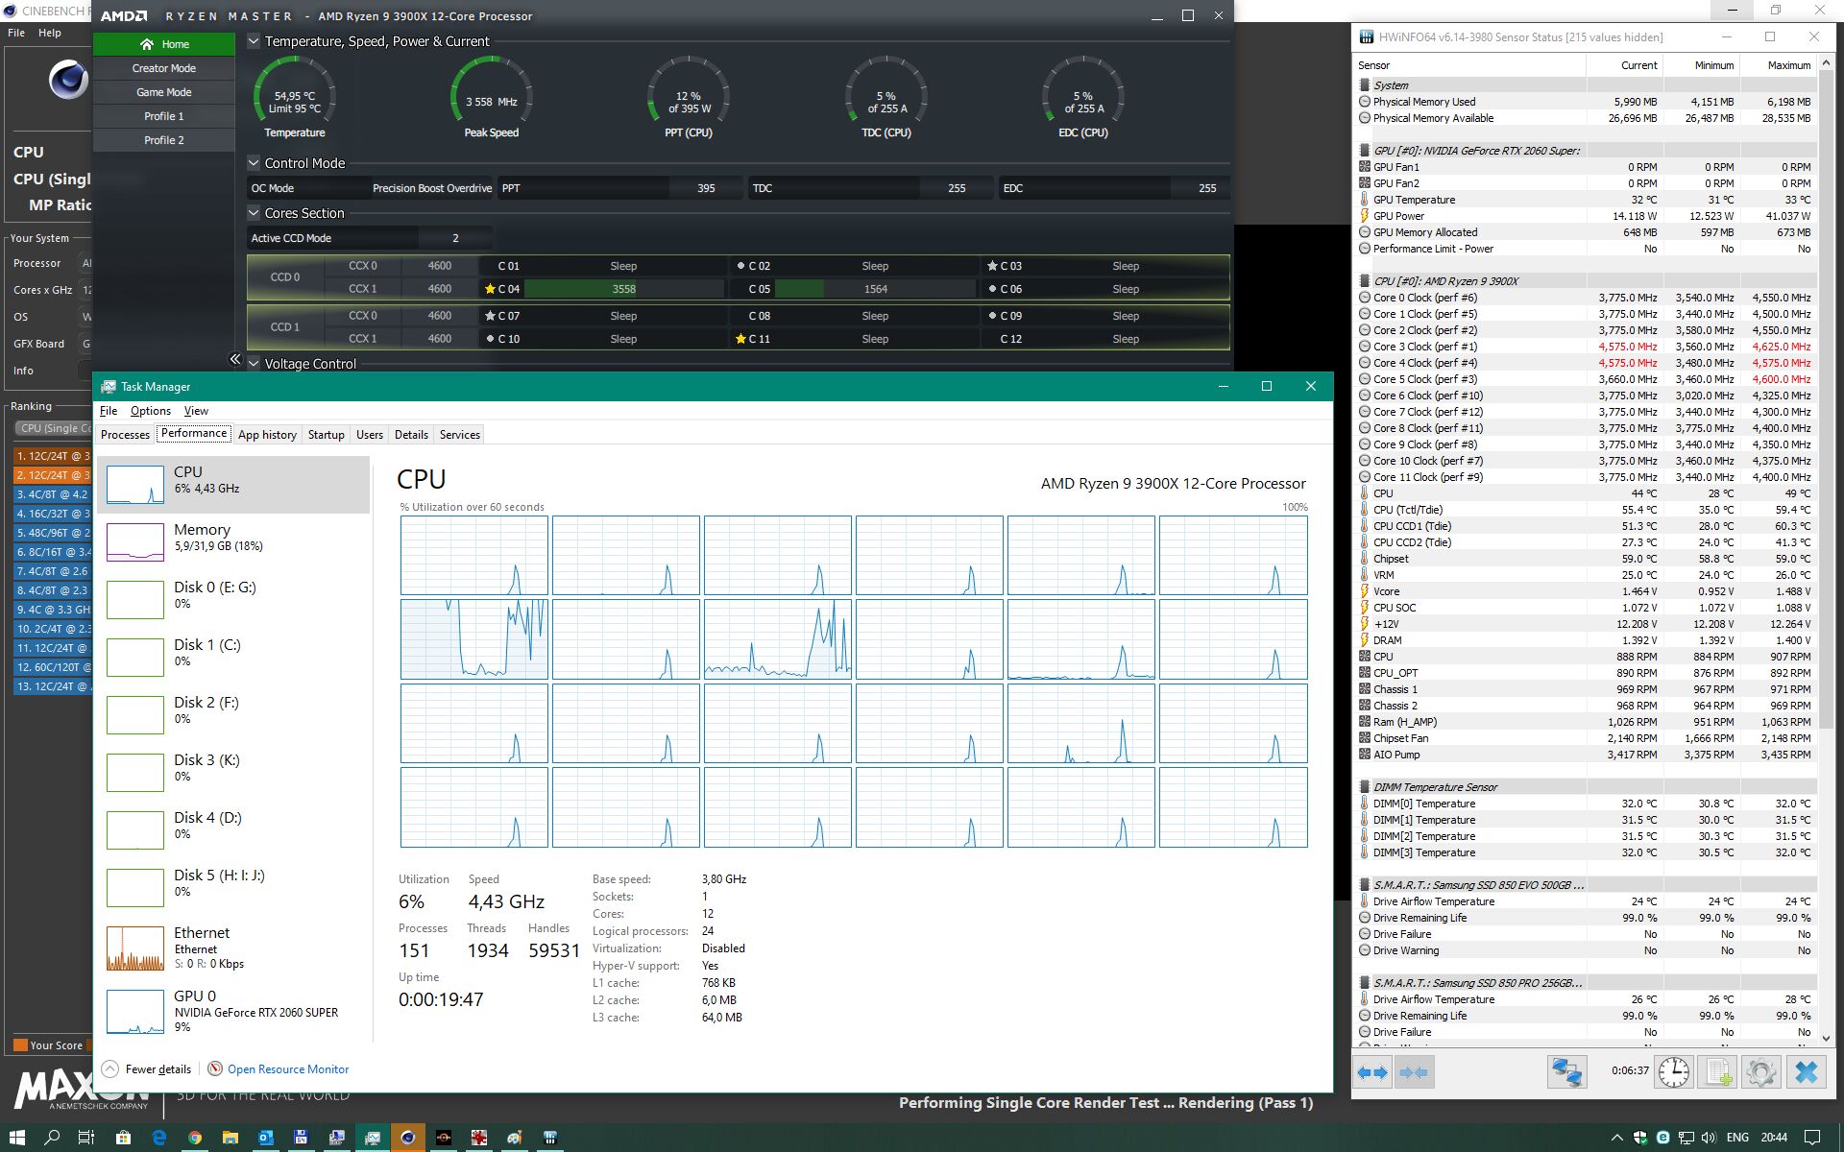Open Windows Security tray icon
The height and width of the screenshot is (1152, 1844).
[1640, 1138]
